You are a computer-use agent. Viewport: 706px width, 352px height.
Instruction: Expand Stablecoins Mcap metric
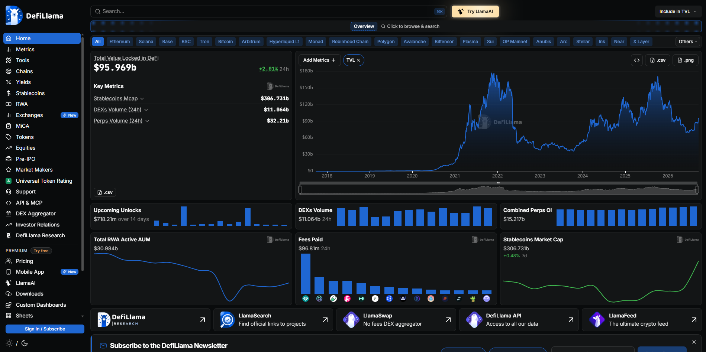(x=119, y=98)
